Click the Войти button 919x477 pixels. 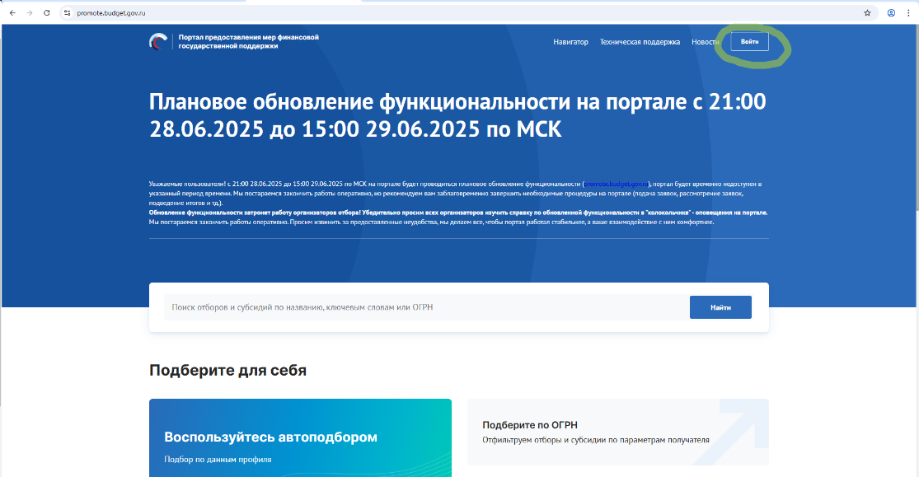pyautogui.click(x=752, y=41)
